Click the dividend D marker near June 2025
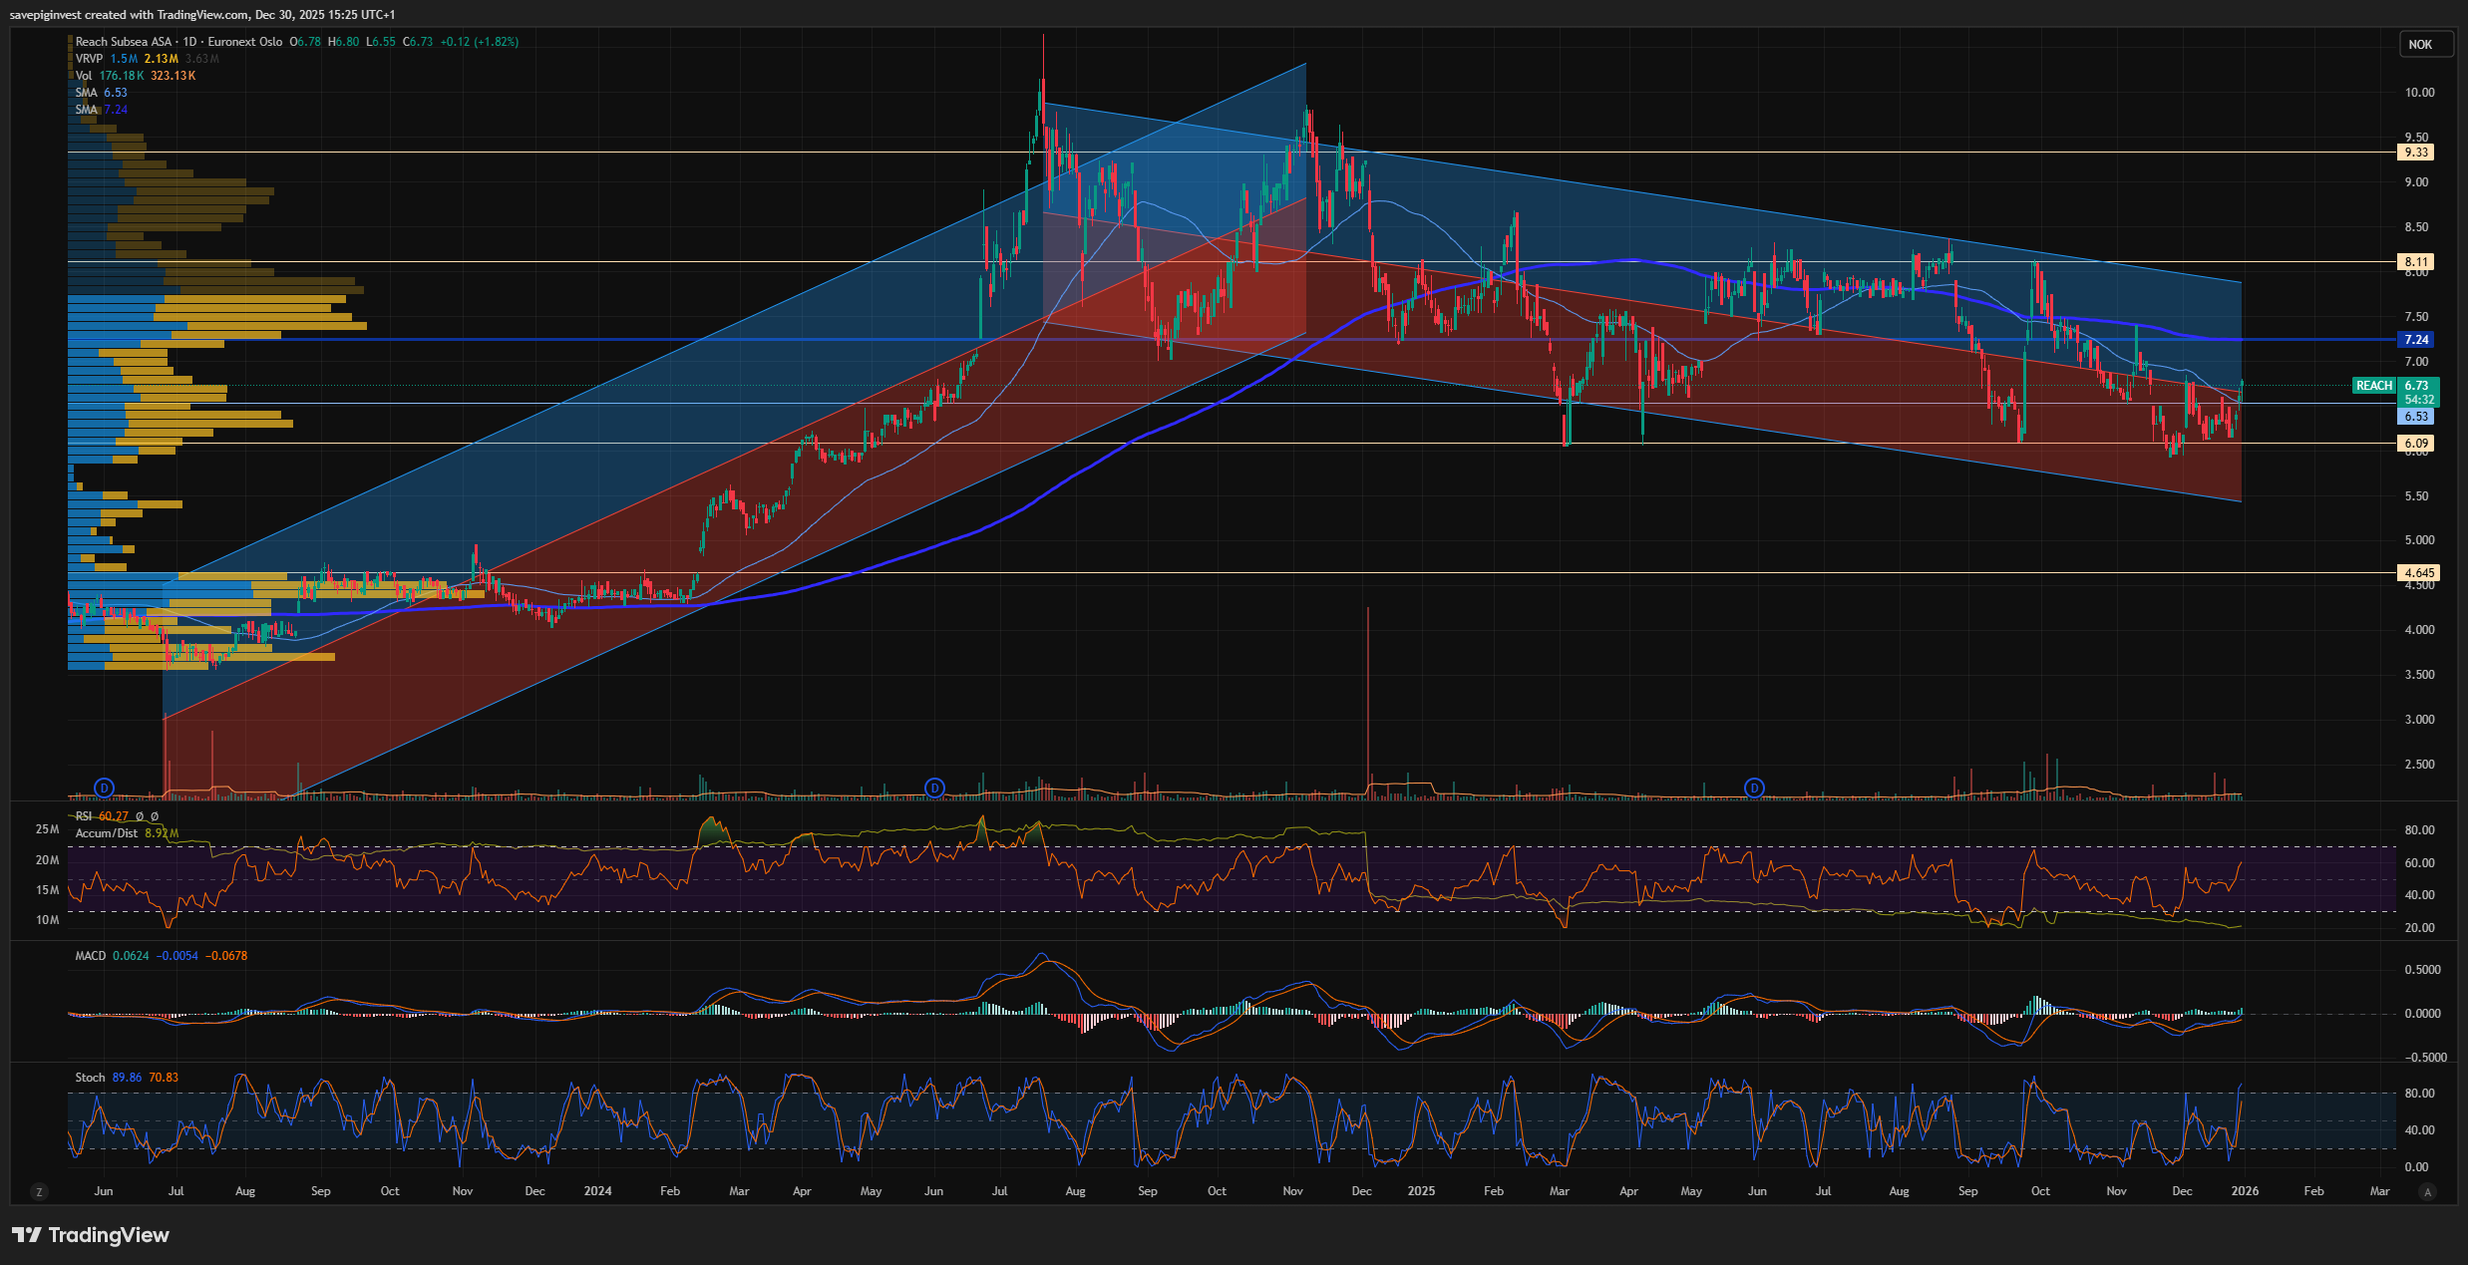The image size is (2468, 1265). [1754, 788]
